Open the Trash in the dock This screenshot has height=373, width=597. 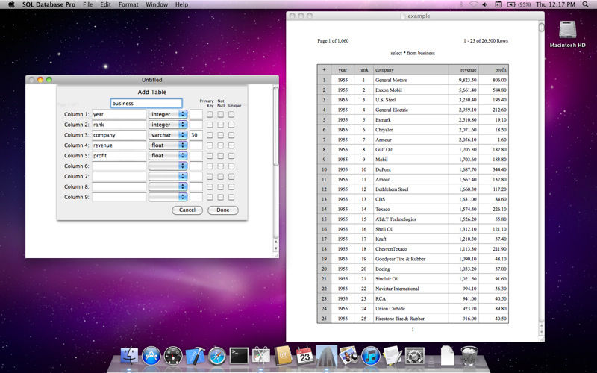[x=469, y=356]
